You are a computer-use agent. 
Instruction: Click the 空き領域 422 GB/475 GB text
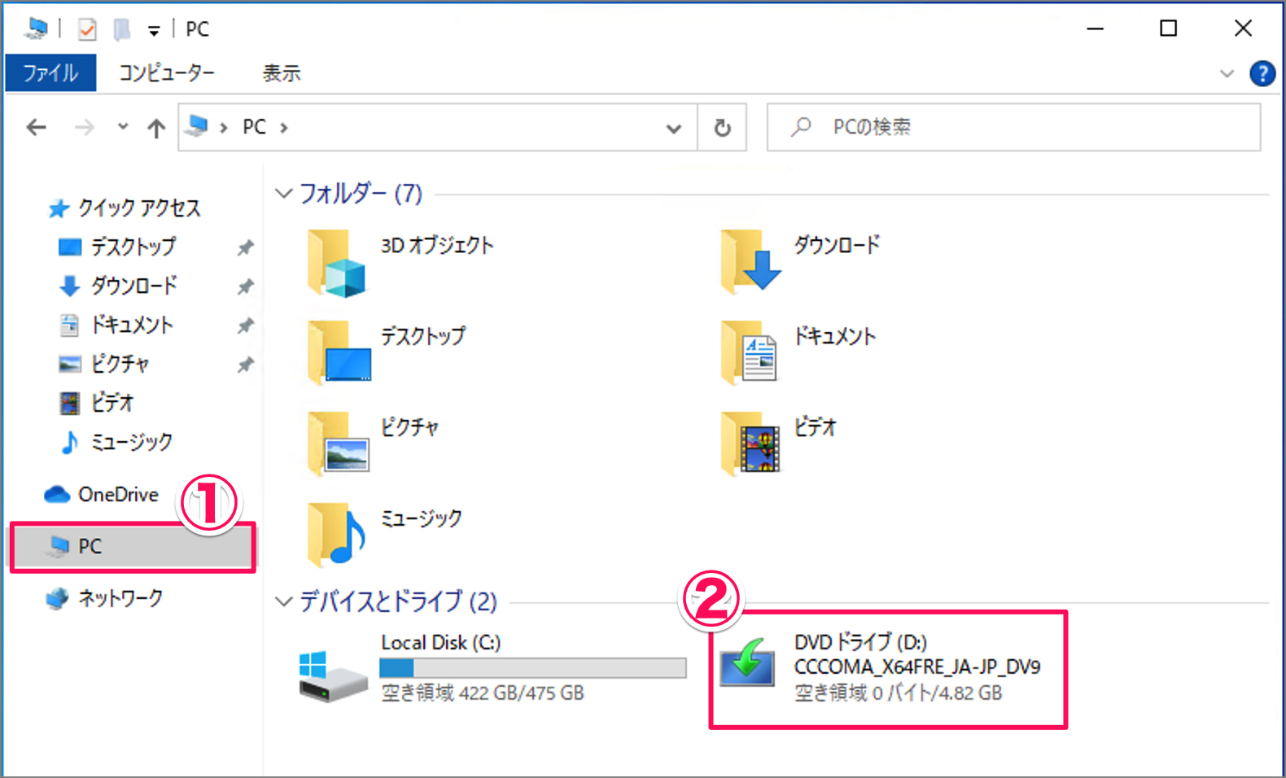[x=483, y=693]
